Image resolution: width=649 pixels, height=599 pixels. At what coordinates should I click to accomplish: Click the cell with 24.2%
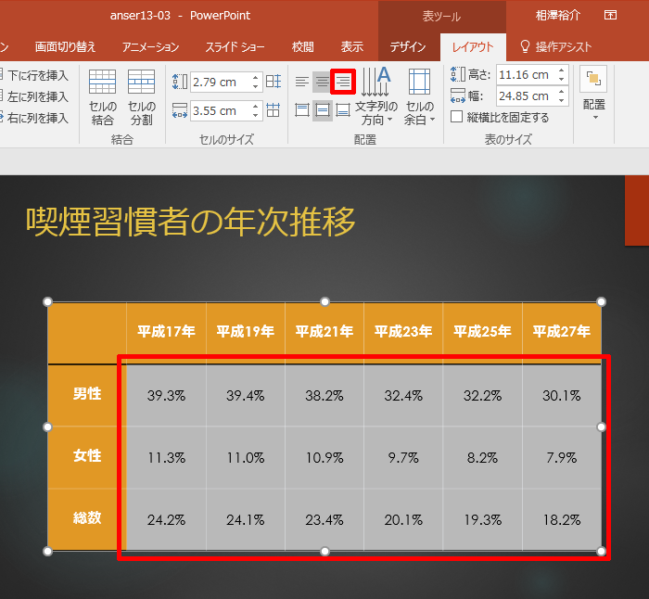(166, 519)
